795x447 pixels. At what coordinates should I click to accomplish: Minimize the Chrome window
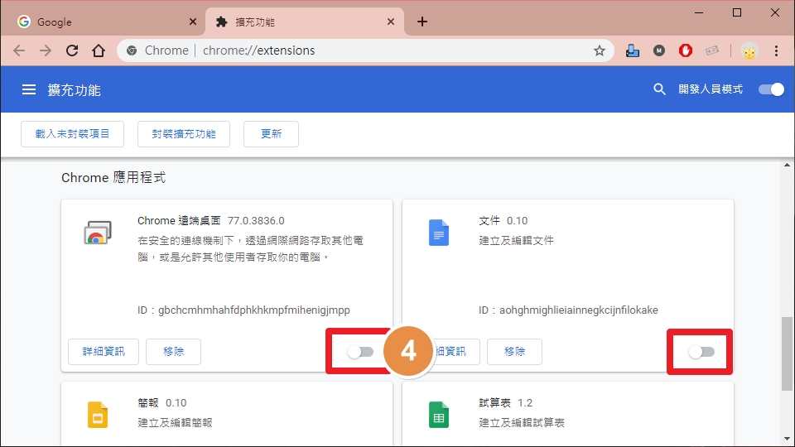click(x=699, y=12)
